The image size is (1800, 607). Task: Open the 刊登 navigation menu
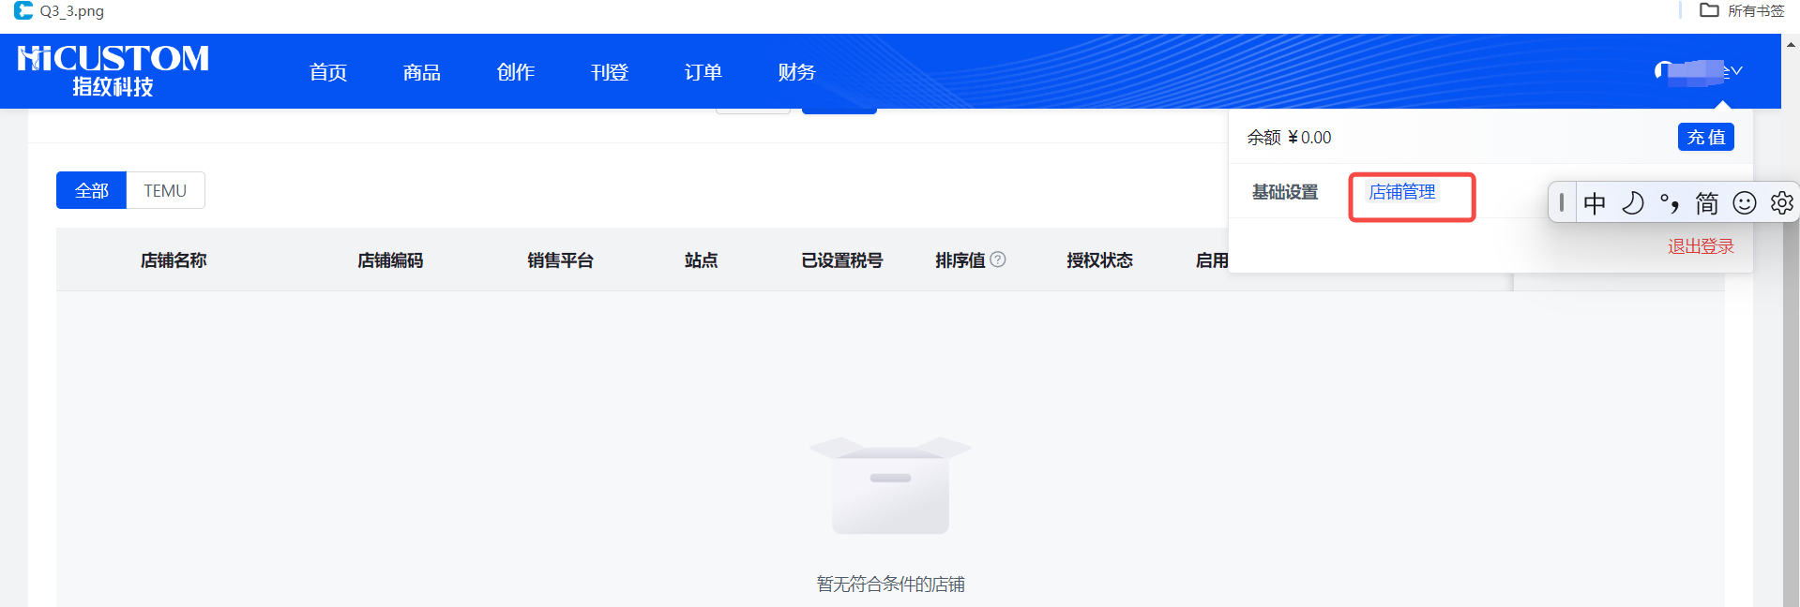(x=610, y=72)
